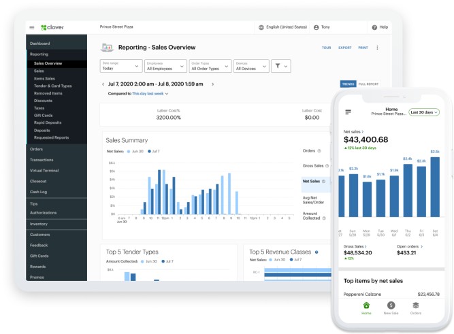This screenshot has width=454, height=334.
Task: Open the hamburger menu beside Clover logo
Action: (x=32, y=27)
